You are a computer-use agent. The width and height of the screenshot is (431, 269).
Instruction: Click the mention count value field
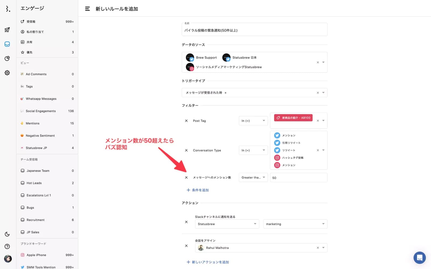coord(298,178)
